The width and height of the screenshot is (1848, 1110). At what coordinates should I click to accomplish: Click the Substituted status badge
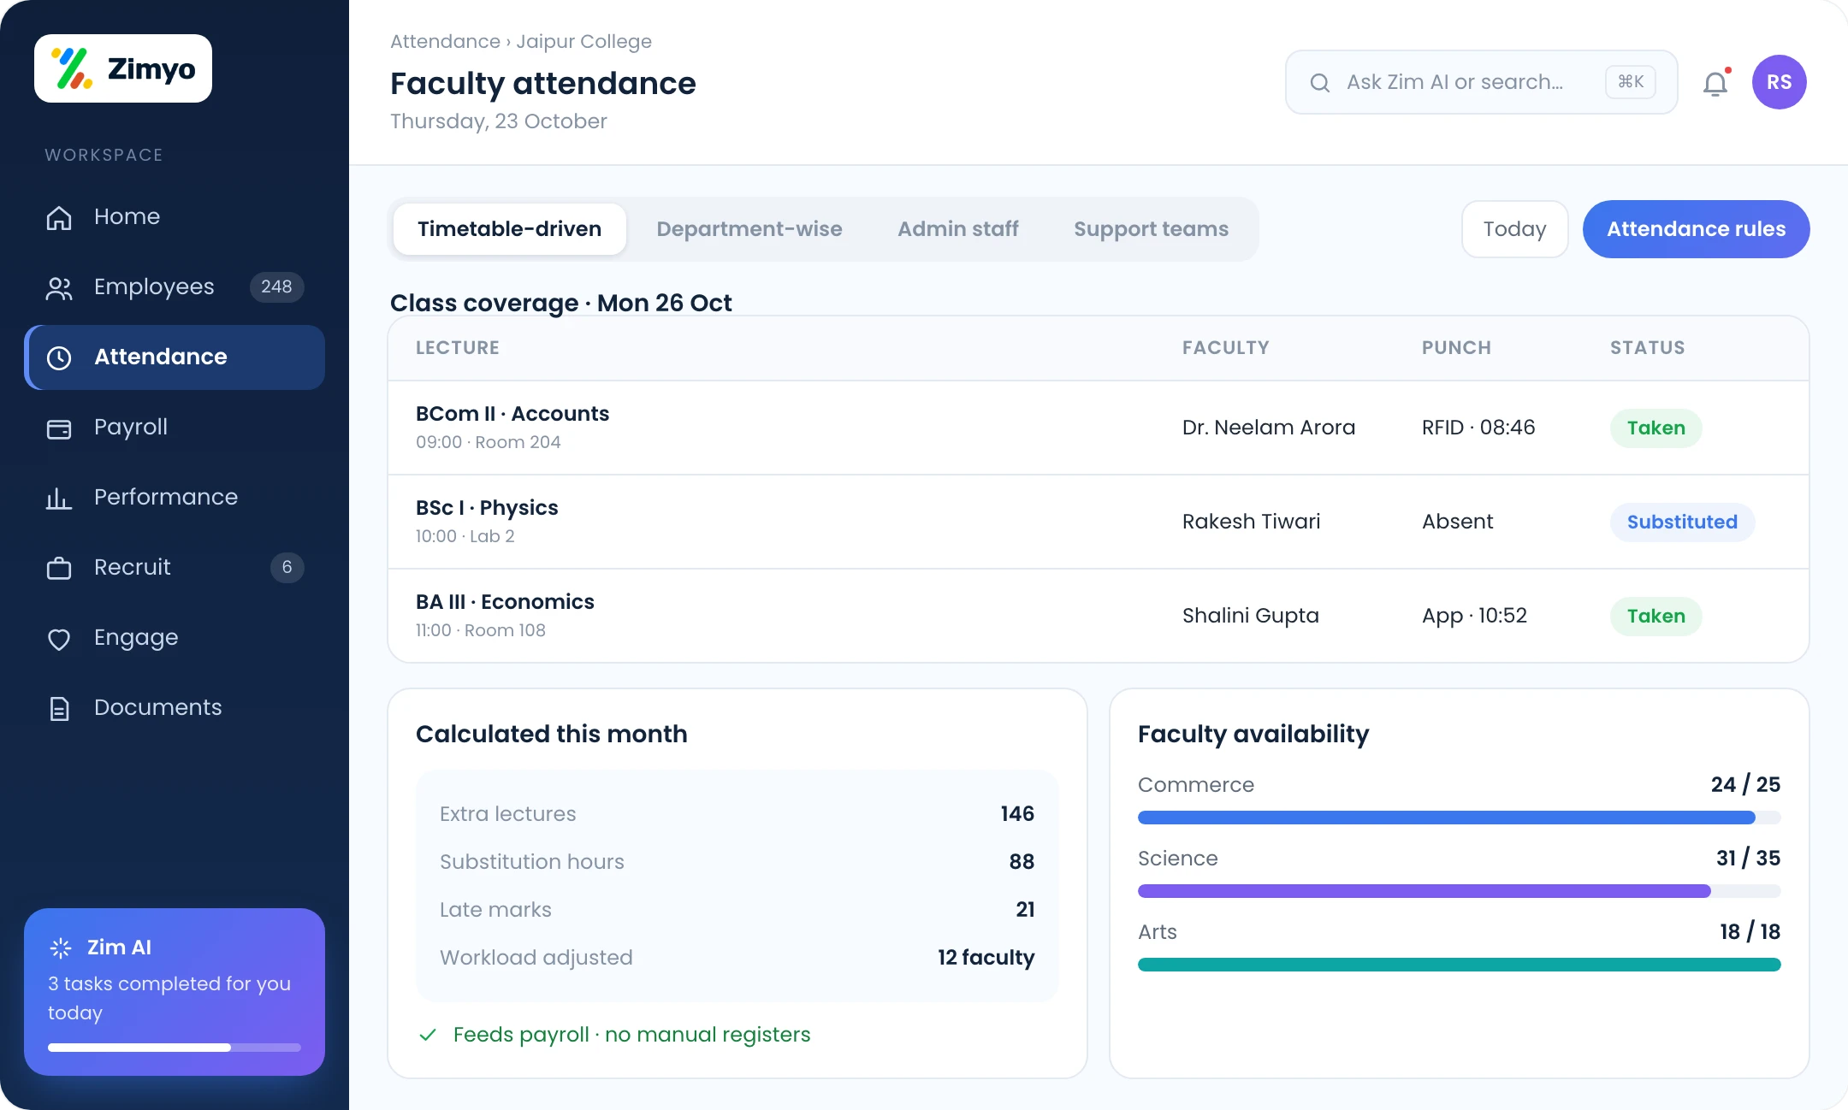[1682, 522]
